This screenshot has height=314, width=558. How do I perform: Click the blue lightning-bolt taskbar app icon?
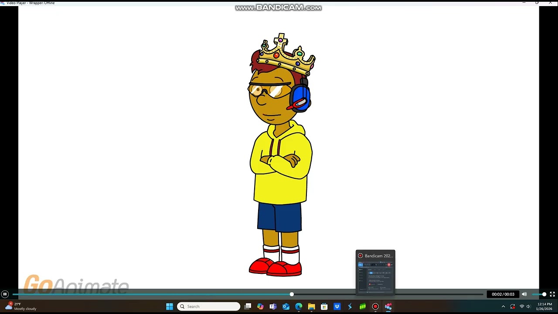350,307
